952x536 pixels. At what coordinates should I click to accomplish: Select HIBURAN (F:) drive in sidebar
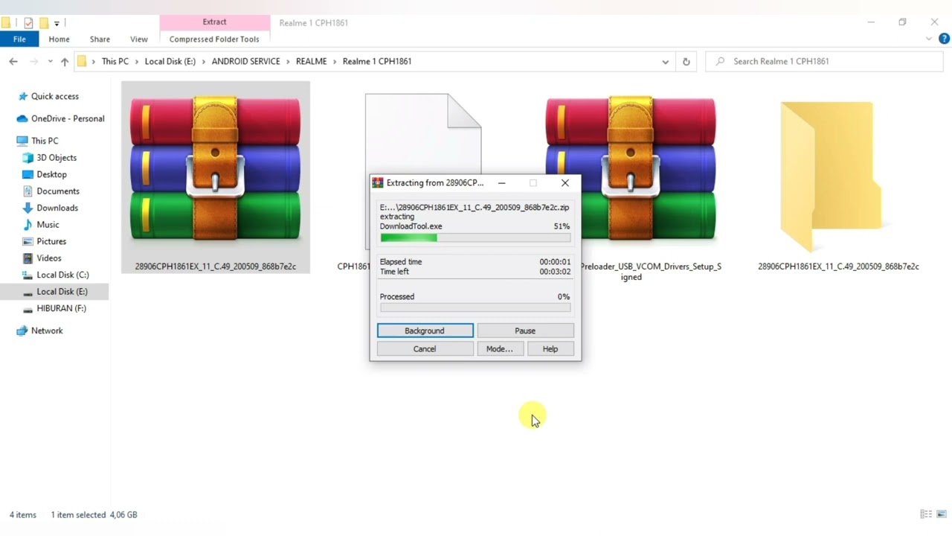[61, 308]
